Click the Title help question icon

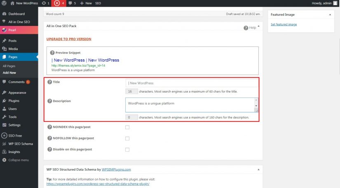tap(49, 82)
